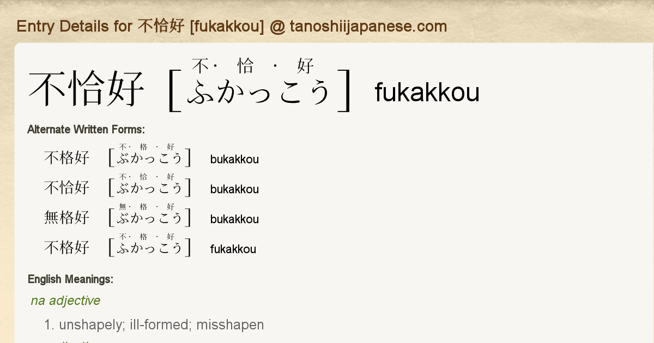Click the "bukakkou" romaji in the 不恰好 row
This screenshot has height=343, width=654.
[x=234, y=189]
